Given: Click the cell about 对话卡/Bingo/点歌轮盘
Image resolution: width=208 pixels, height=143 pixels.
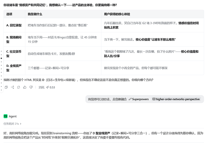Looking at the screenshot, I should click(x=63, y=40).
